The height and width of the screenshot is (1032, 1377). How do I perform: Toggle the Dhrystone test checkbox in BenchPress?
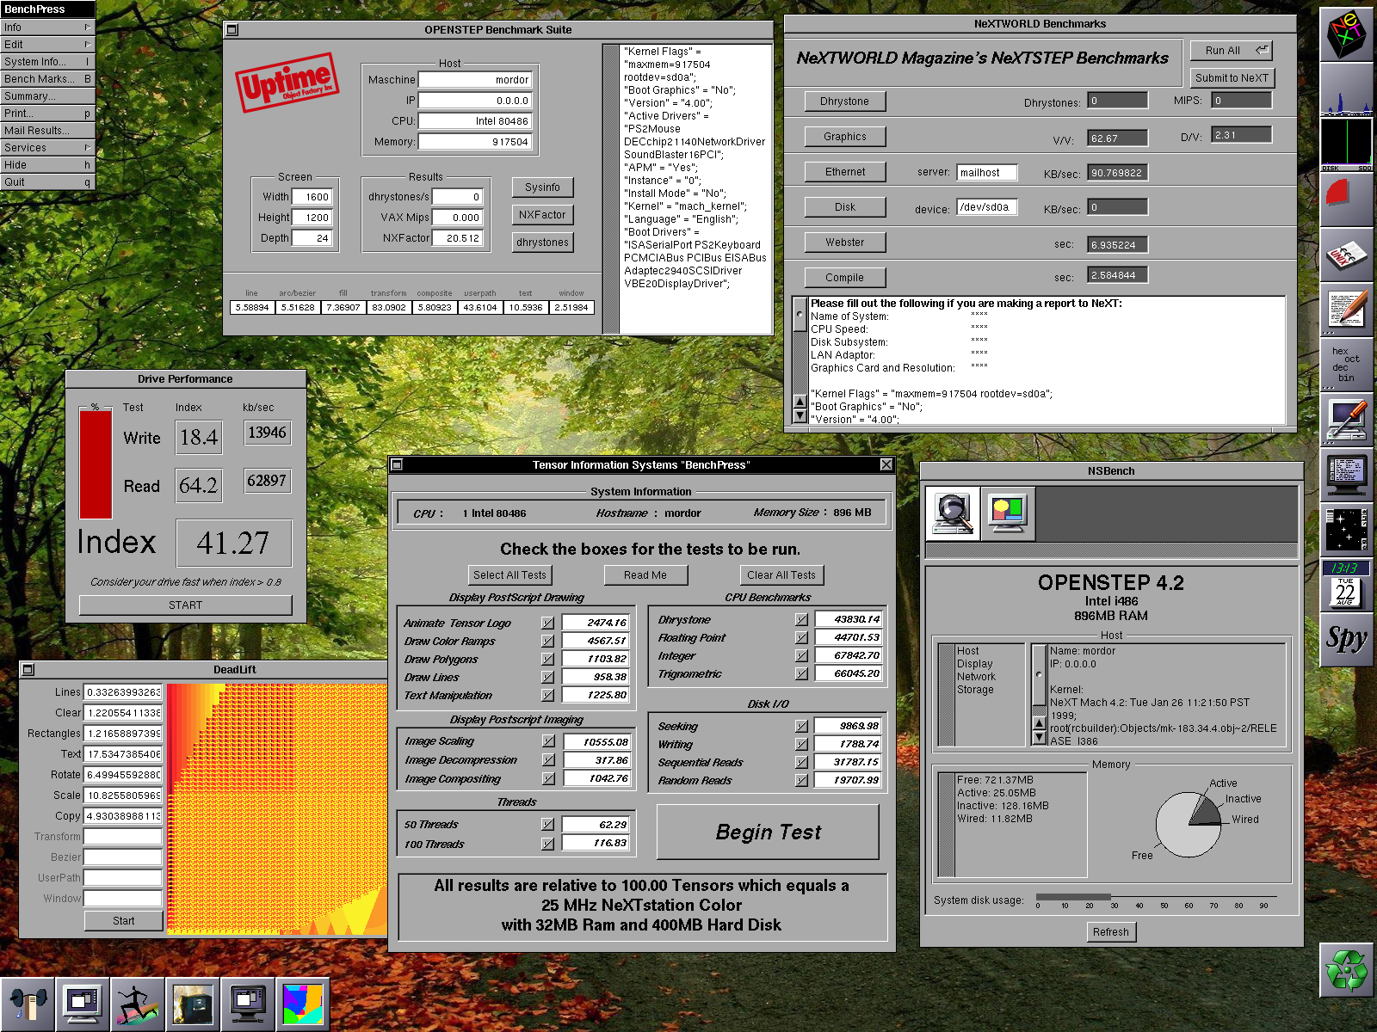click(801, 619)
